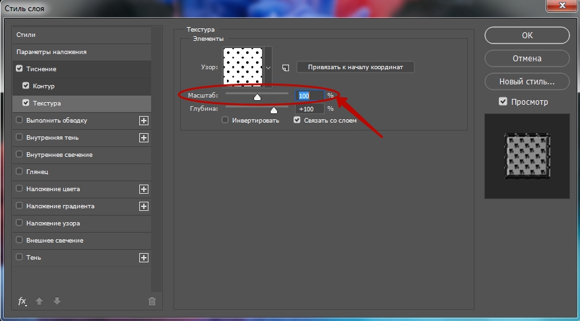This screenshot has height=321, width=580.
Task: Delete effect using the trash icon
Action: coord(152,301)
